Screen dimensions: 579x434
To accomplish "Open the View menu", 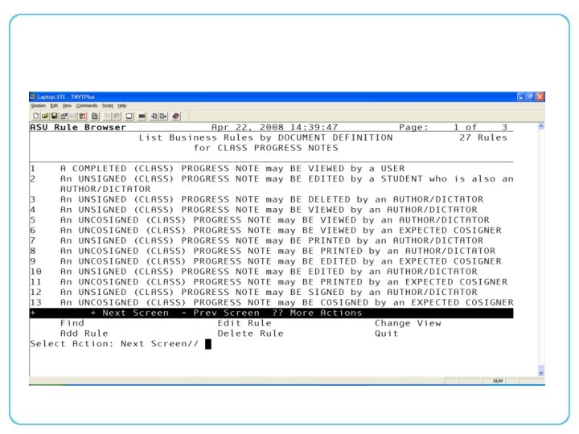I will tap(67, 105).
